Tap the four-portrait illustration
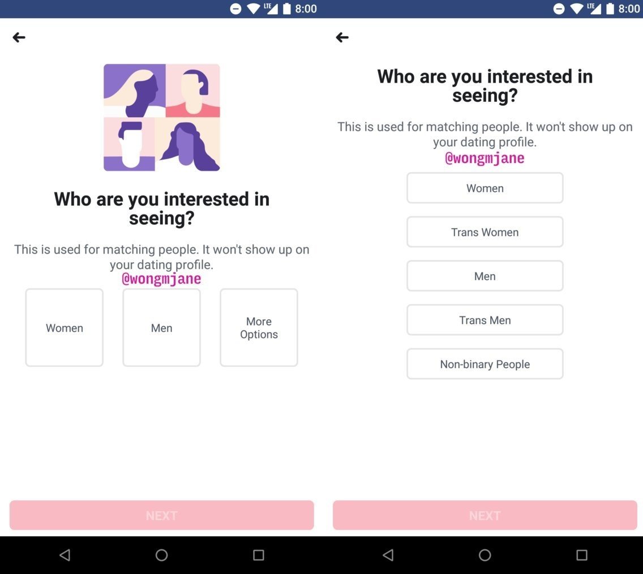 pos(161,117)
